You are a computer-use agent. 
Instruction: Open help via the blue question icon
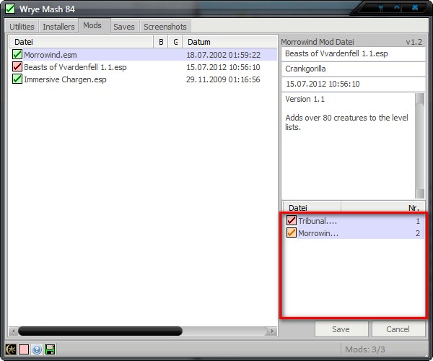[37, 349]
